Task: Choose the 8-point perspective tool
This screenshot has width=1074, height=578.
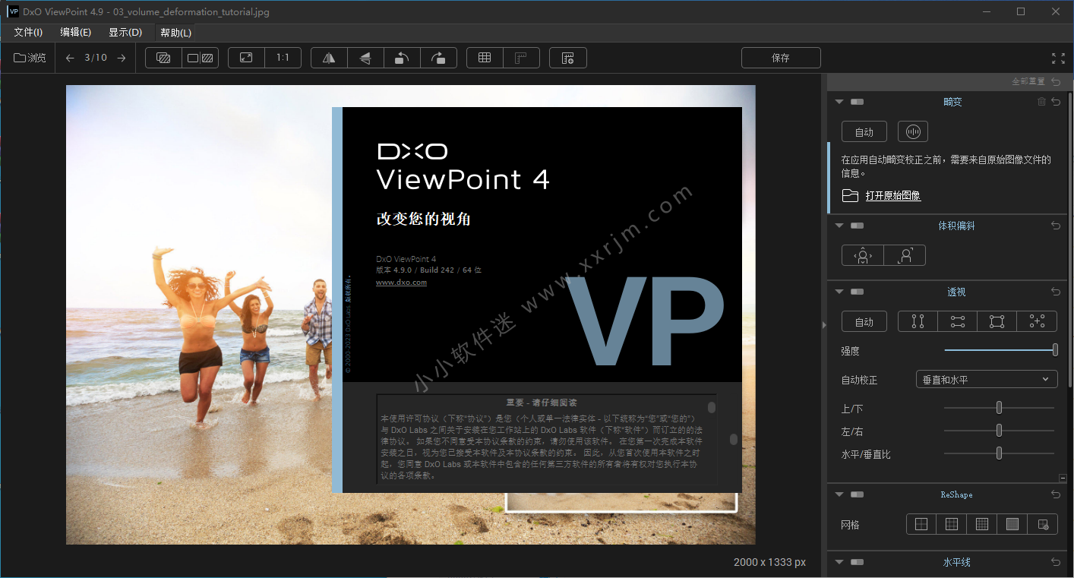Action: click(x=1037, y=321)
